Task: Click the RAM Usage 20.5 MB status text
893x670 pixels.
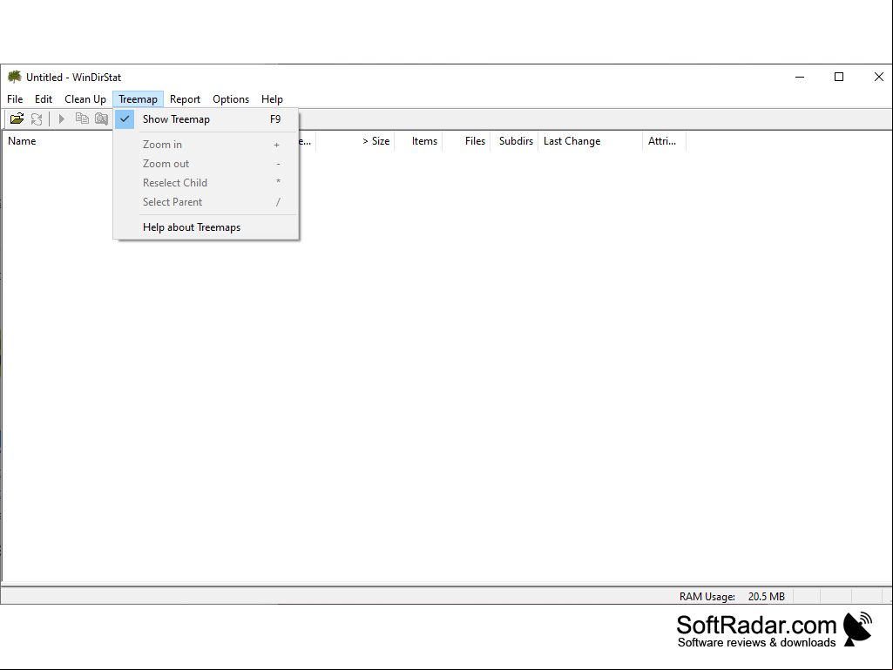Action: [732, 597]
